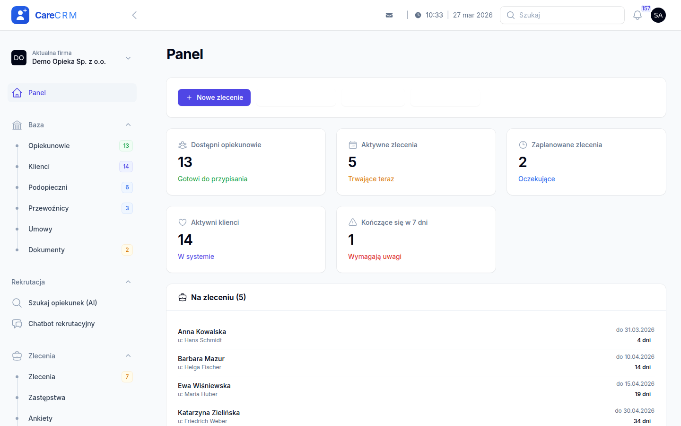Open the SA user avatar menu
681x426 pixels.
pos(658,15)
